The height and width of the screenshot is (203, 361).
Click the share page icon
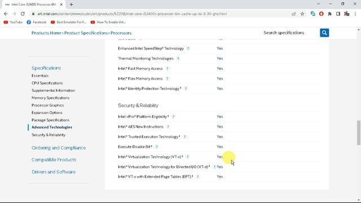[x=293, y=14]
